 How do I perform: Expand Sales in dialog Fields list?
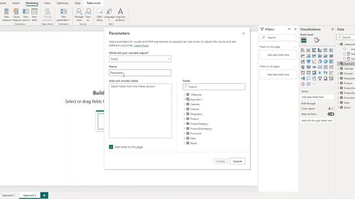point(185,138)
